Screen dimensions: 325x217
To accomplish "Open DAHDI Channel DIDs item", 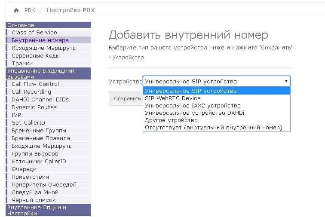I will coord(48,100).
